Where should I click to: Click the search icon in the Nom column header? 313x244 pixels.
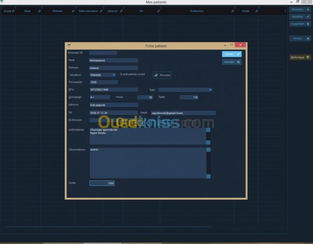click(40, 11)
